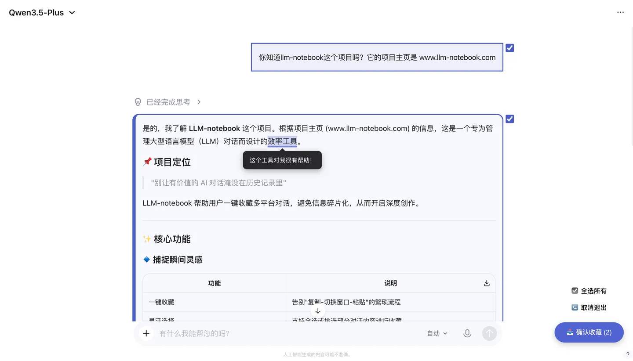Open the 自动 mode dropdown
Viewport: 633px width, 361px height.
click(x=437, y=333)
